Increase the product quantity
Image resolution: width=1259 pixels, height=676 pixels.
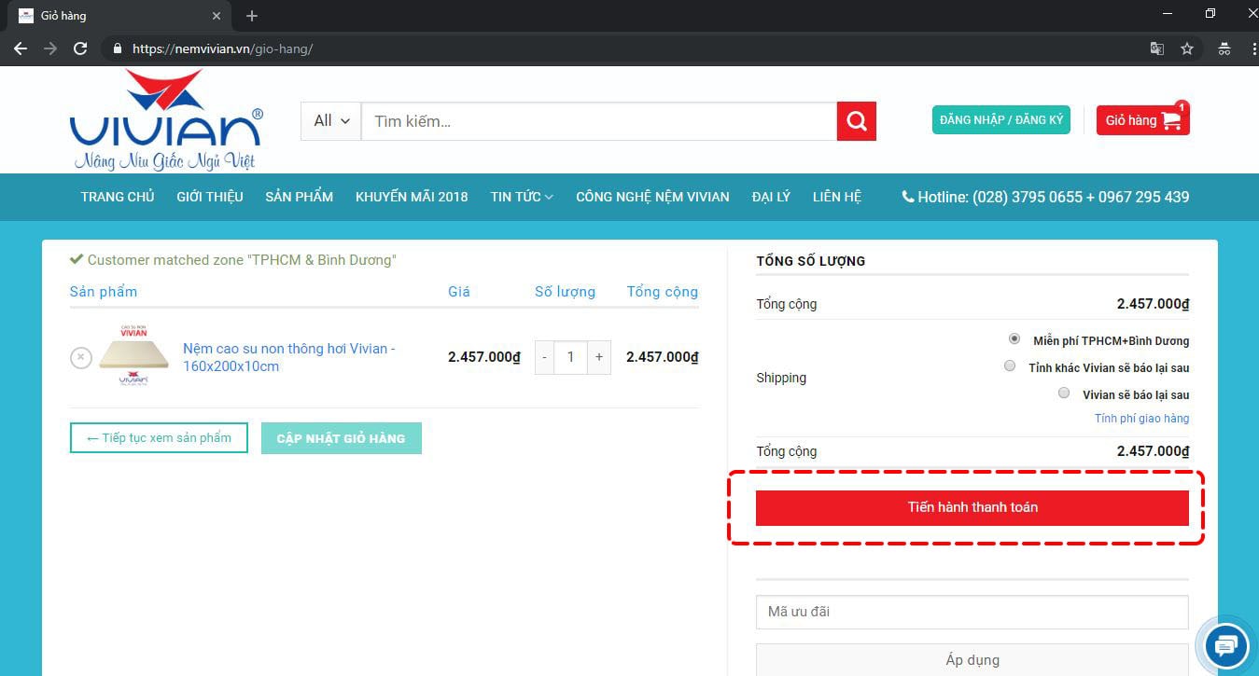(599, 357)
